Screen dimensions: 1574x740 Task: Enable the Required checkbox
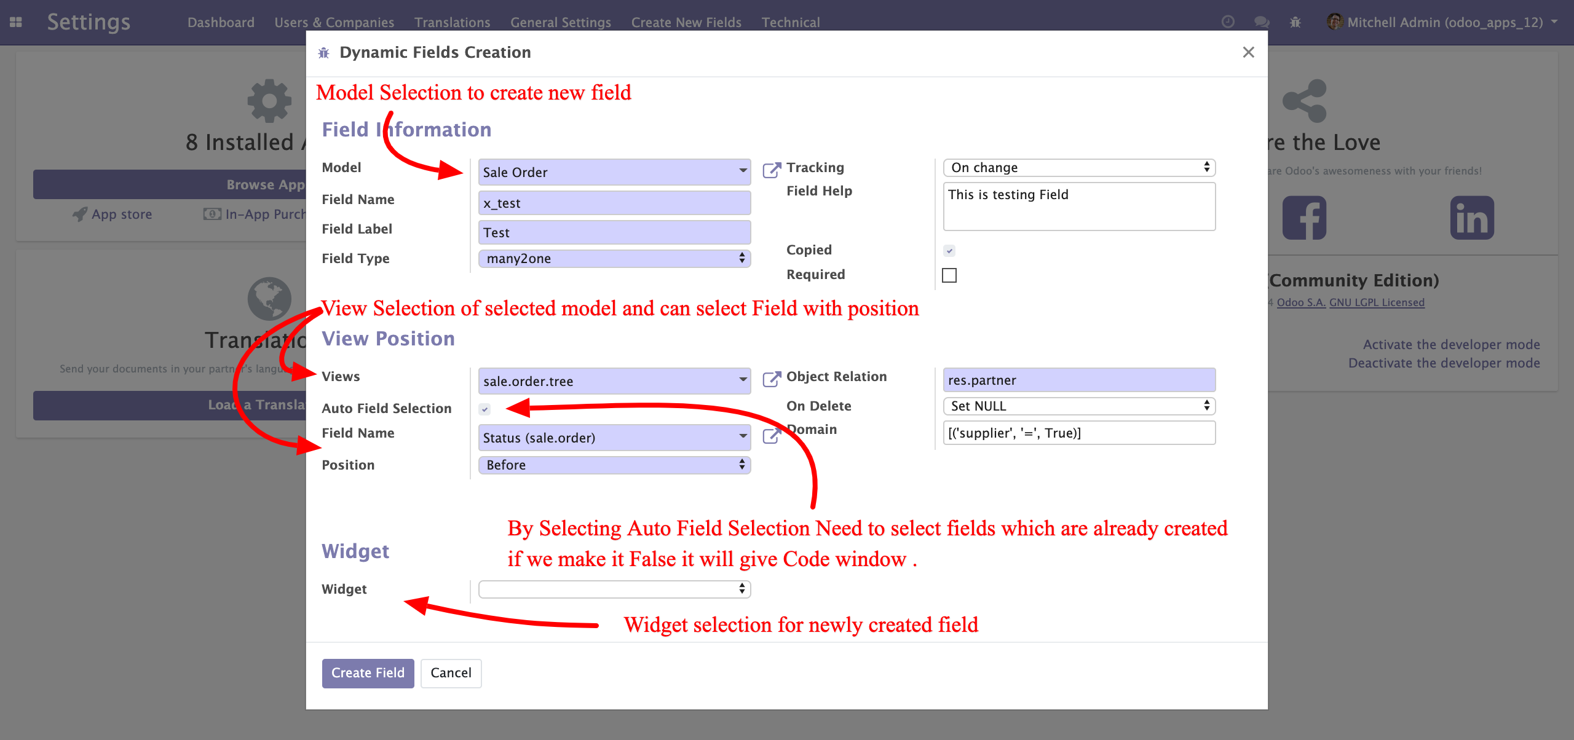click(949, 275)
